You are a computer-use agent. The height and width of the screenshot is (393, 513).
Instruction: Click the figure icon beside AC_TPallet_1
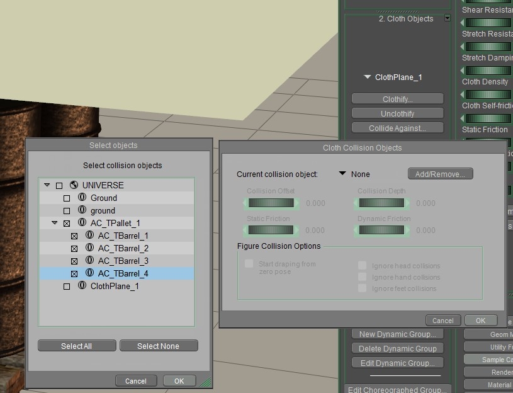[x=82, y=223]
